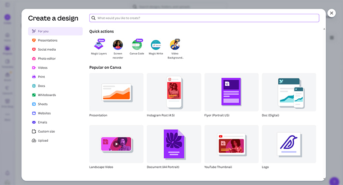Click the Custom size crop icon

34,131
